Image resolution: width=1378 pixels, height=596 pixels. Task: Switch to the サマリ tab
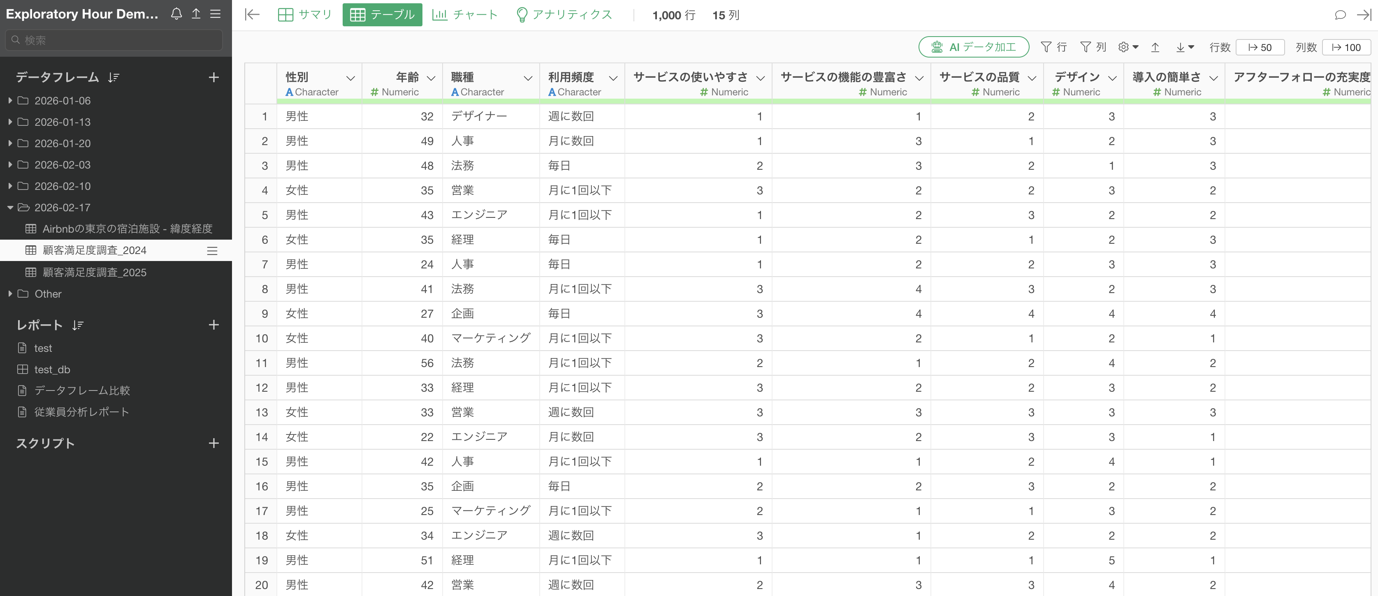pyautogui.click(x=306, y=15)
